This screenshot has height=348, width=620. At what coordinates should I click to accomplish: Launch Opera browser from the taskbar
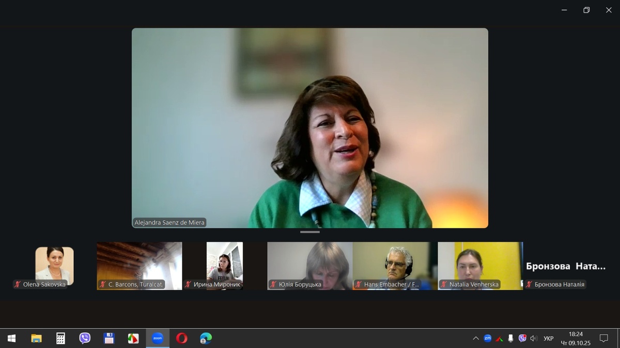point(181,338)
